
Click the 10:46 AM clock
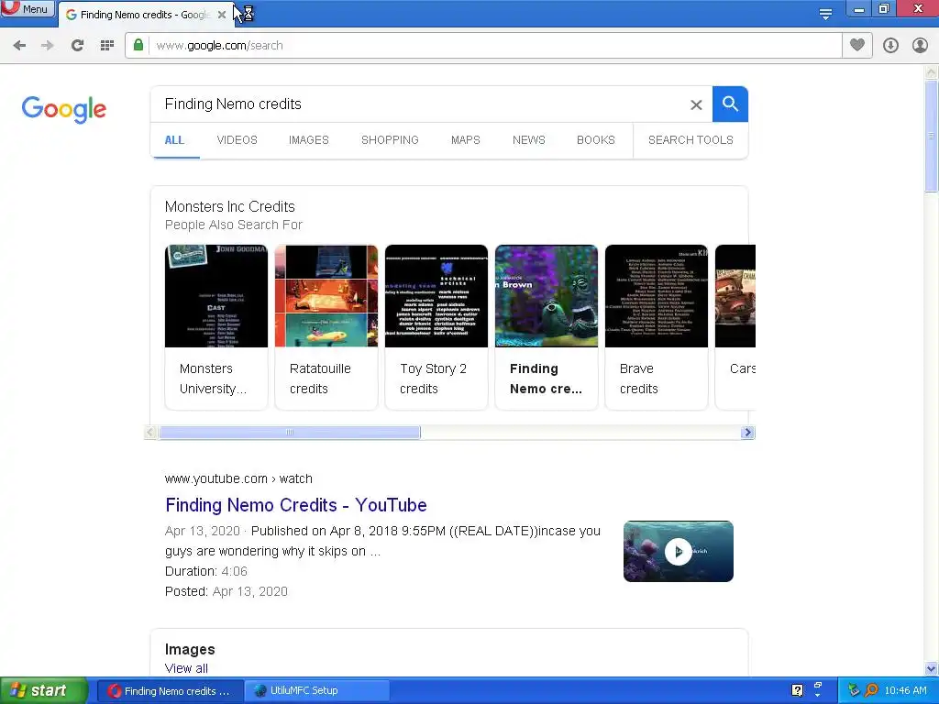point(905,691)
